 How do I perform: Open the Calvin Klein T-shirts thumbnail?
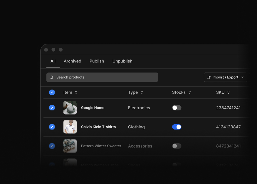(x=70, y=127)
